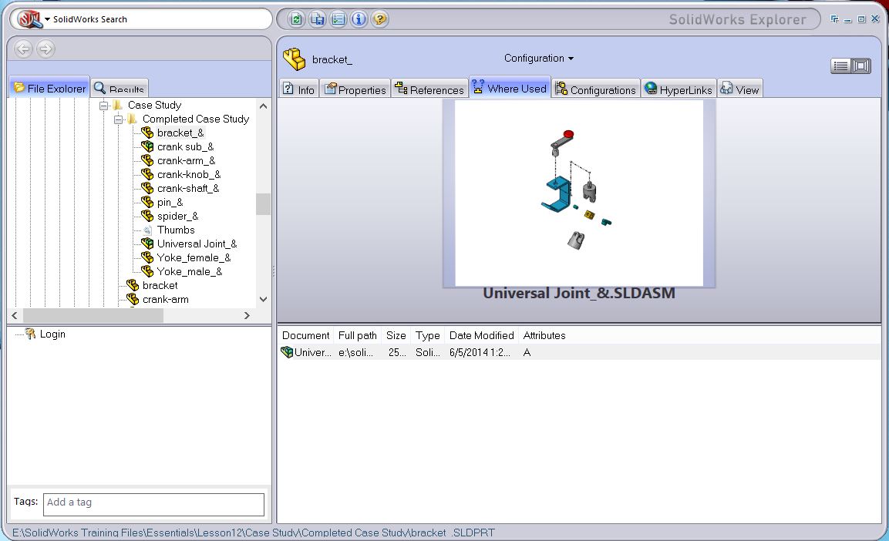Select crank-arm_& in the file tree

pyautogui.click(x=186, y=160)
